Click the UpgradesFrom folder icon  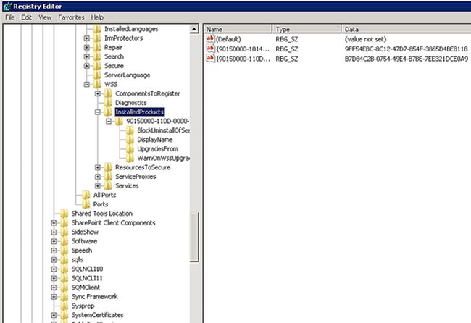click(130, 149)
